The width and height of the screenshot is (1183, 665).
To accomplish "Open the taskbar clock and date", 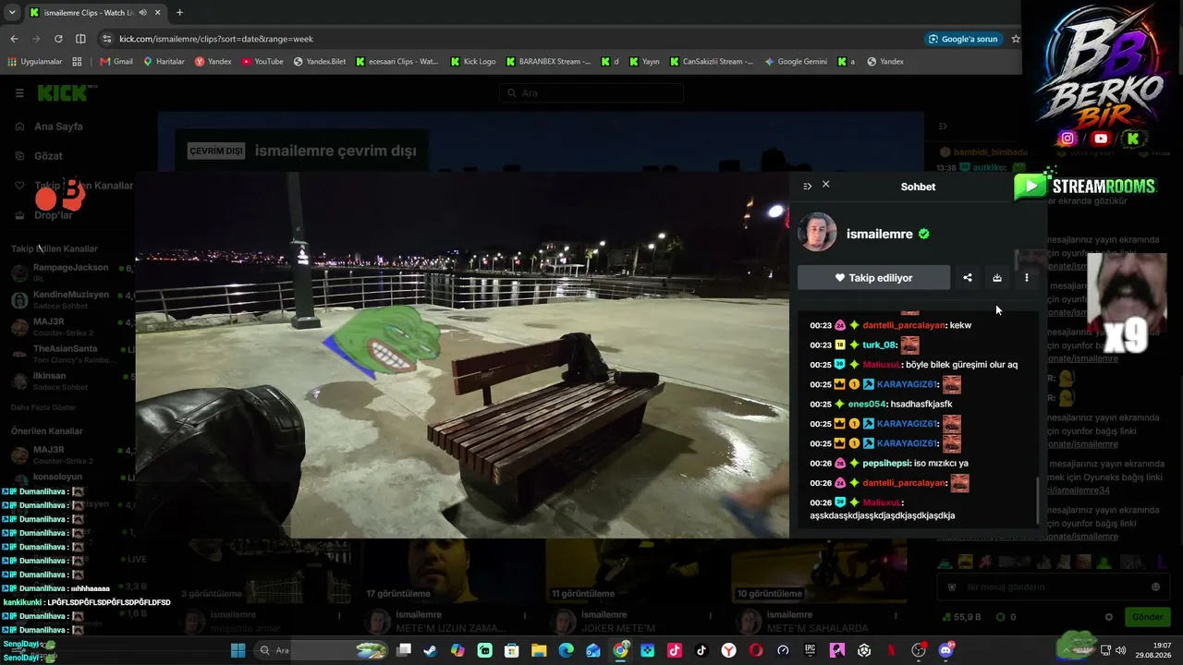I will point(1154,650).
